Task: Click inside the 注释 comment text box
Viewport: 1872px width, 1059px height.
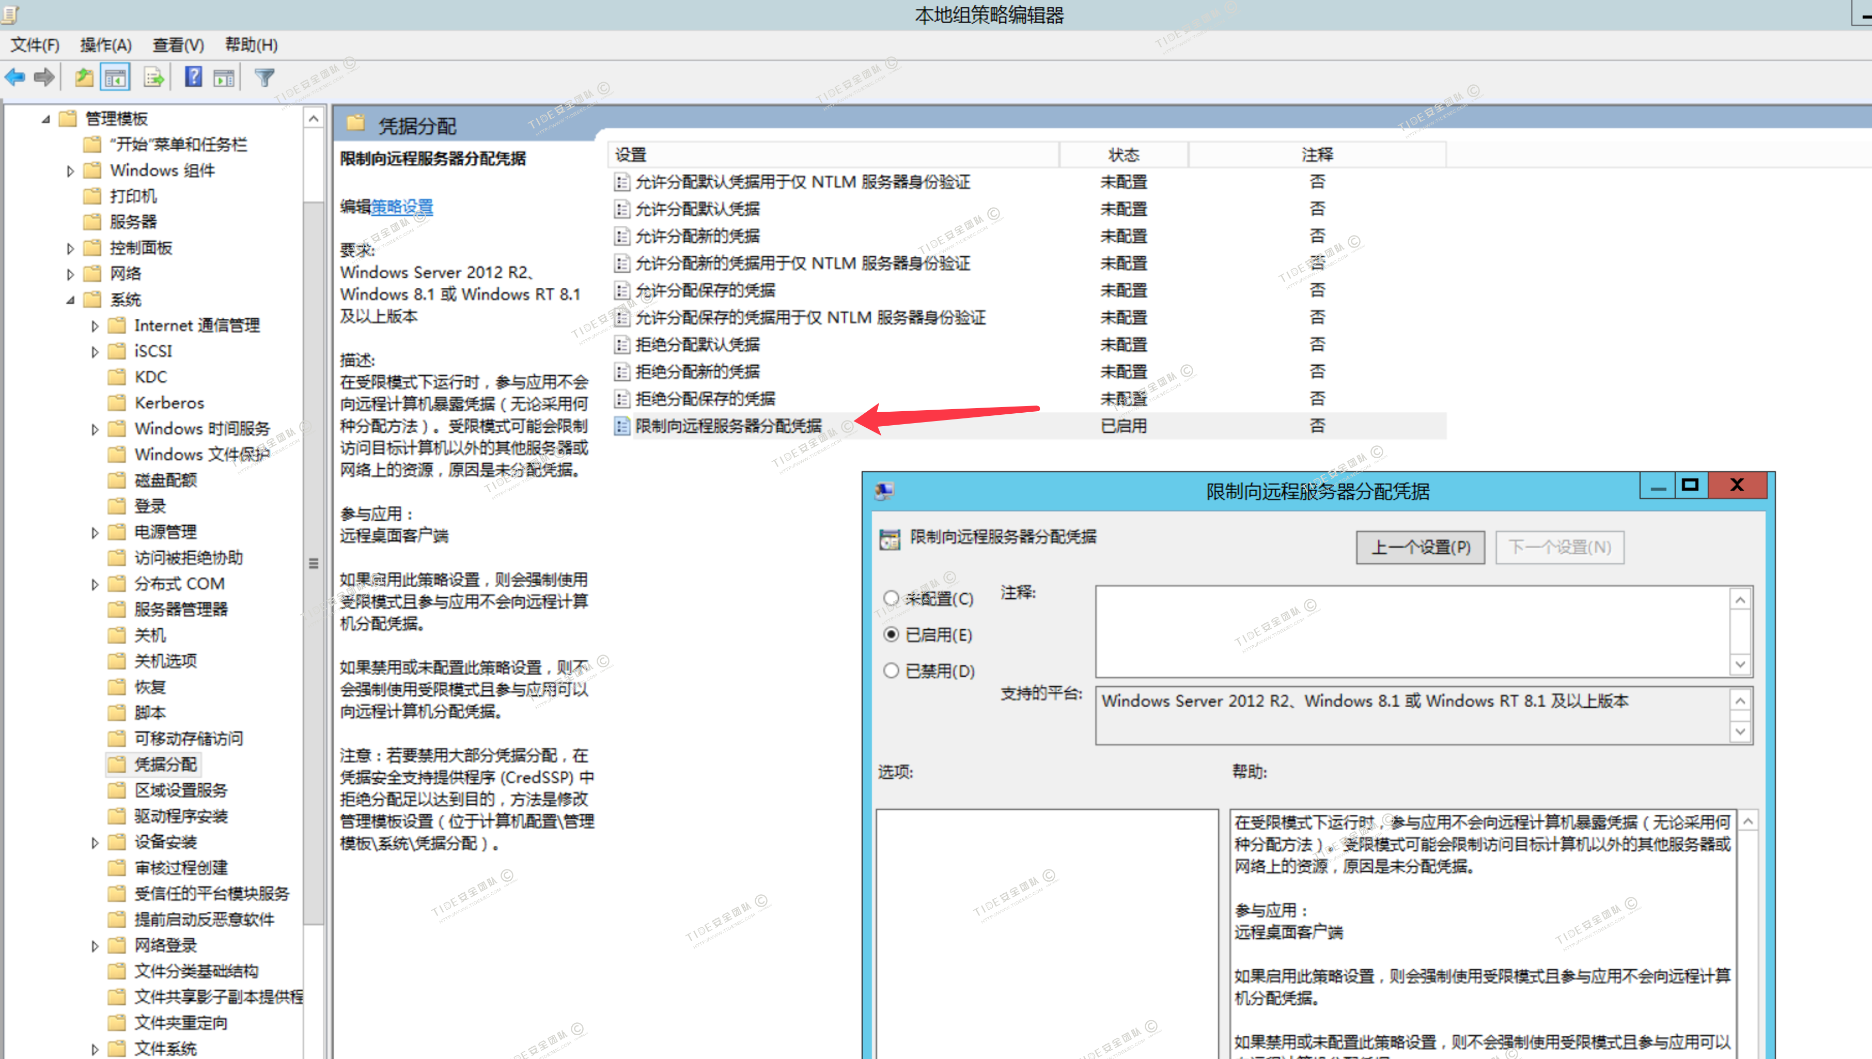Action: [1411, 631]
